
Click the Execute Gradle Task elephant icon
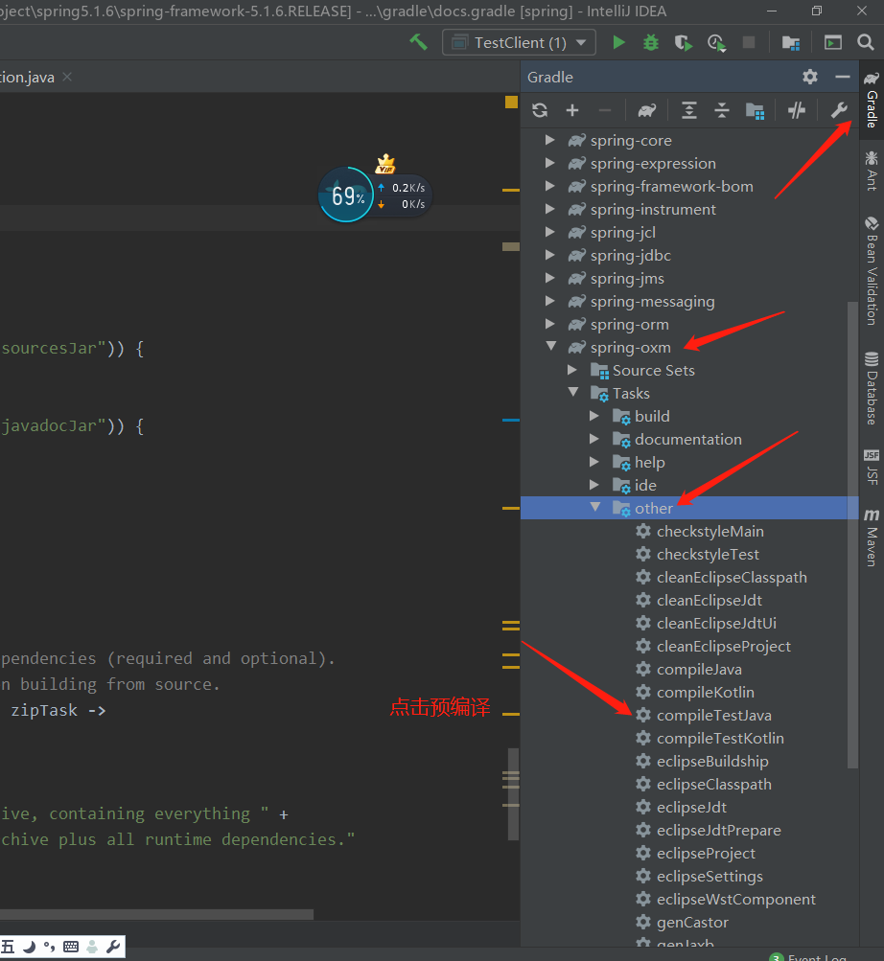(646, 110)
